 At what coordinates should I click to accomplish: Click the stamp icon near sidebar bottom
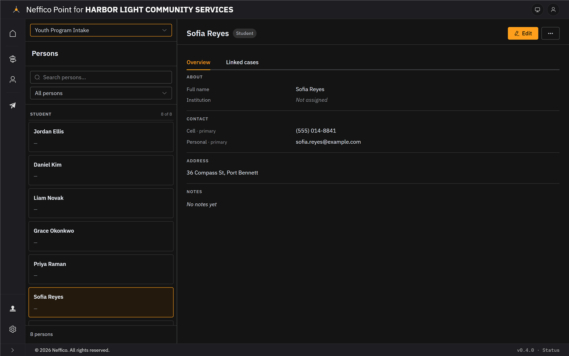13,309
